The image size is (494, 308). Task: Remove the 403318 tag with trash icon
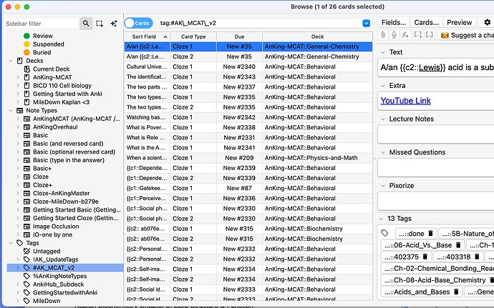click(x=477, y=257)
